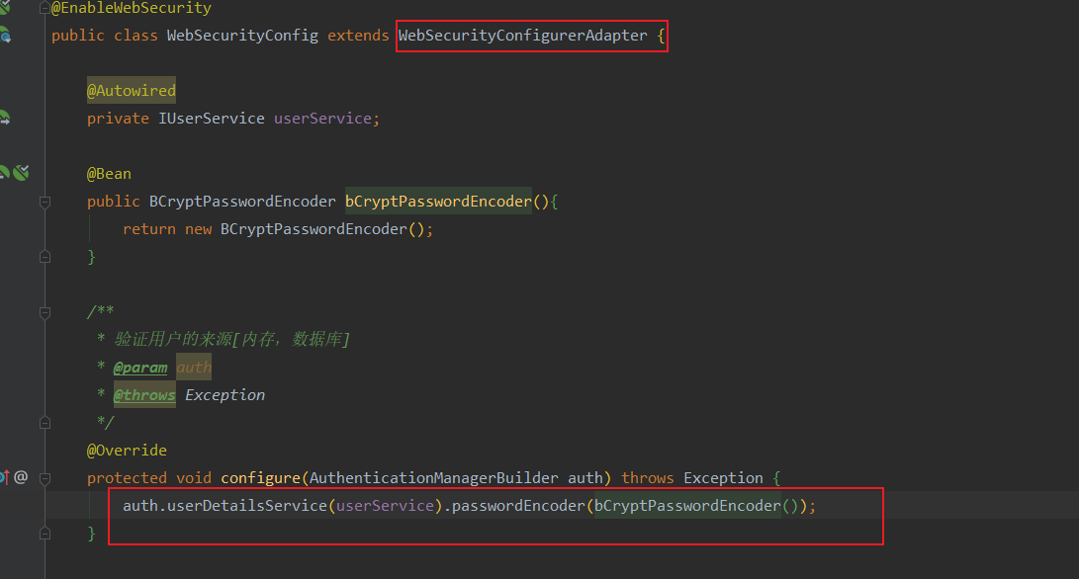This screenshot has width=1079, height=579.
Task: Click the protected keyword
Action: coord(127,478)
